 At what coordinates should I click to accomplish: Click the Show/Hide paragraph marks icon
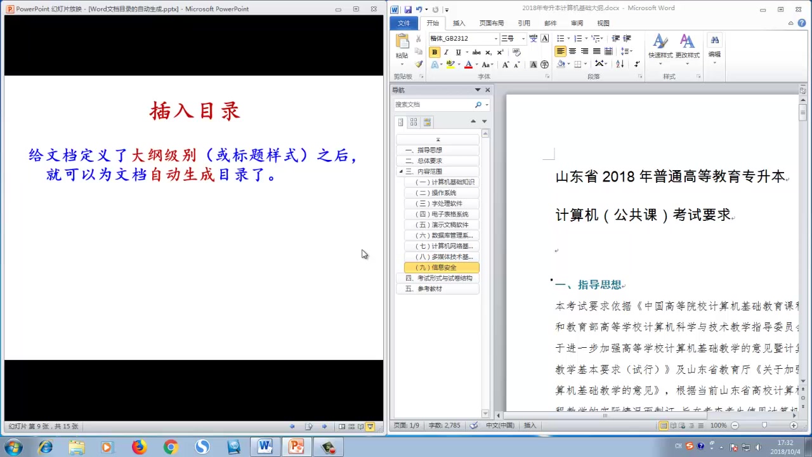tap(637, 64)
